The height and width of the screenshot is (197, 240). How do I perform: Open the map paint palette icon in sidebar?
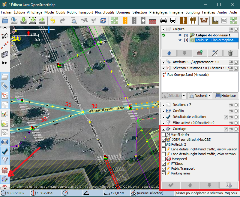5,179
